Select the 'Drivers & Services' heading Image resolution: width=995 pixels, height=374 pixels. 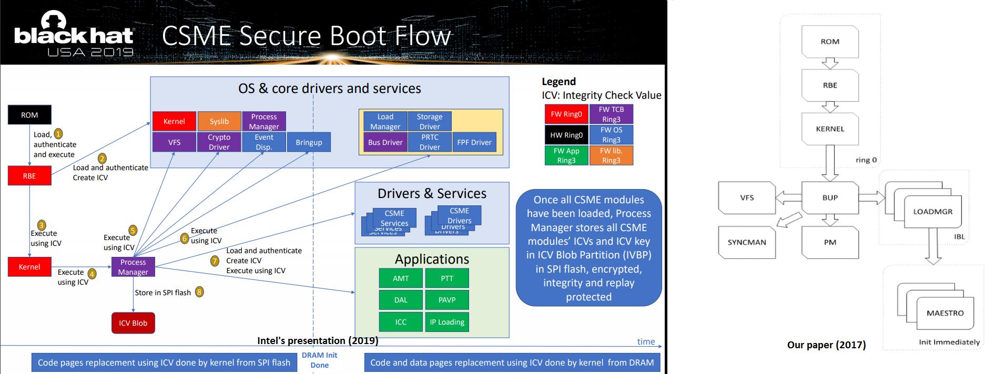[x=432, y=193]
